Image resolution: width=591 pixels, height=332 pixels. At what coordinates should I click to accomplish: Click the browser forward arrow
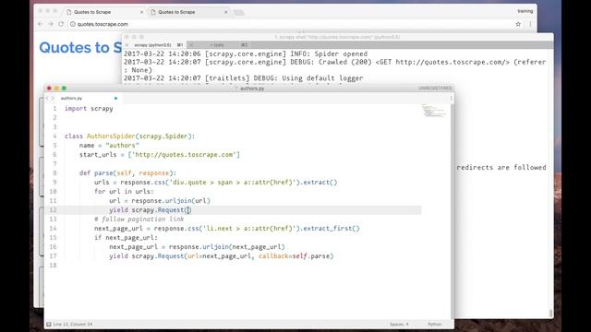pyautogui.click(x=51, y=24)
